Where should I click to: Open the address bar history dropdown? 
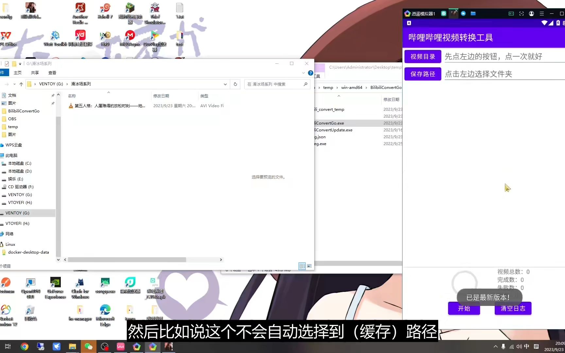pos(225,84)
